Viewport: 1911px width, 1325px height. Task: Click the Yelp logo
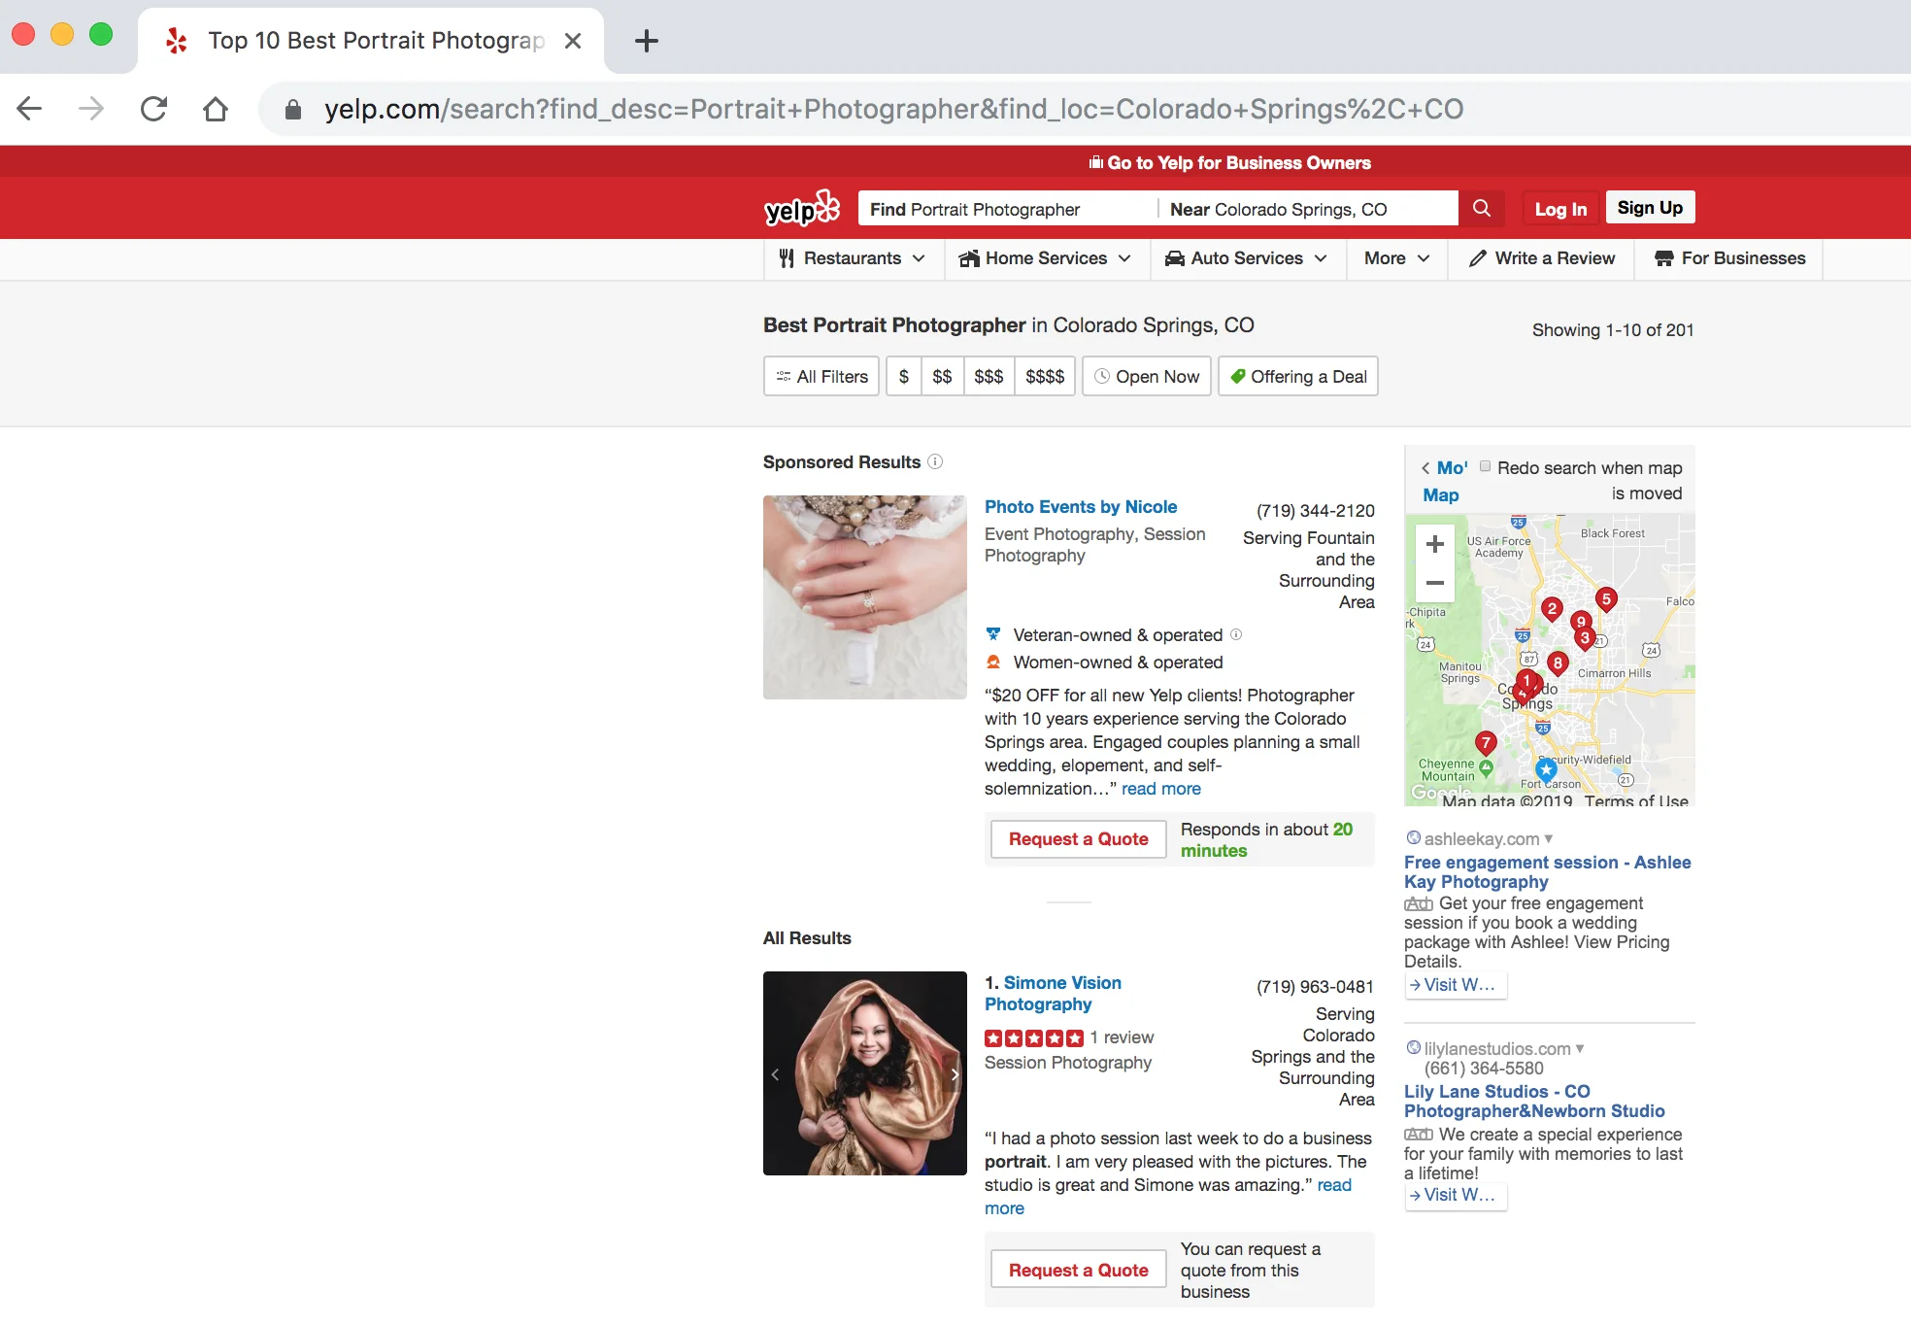click(x=802, y=208)
